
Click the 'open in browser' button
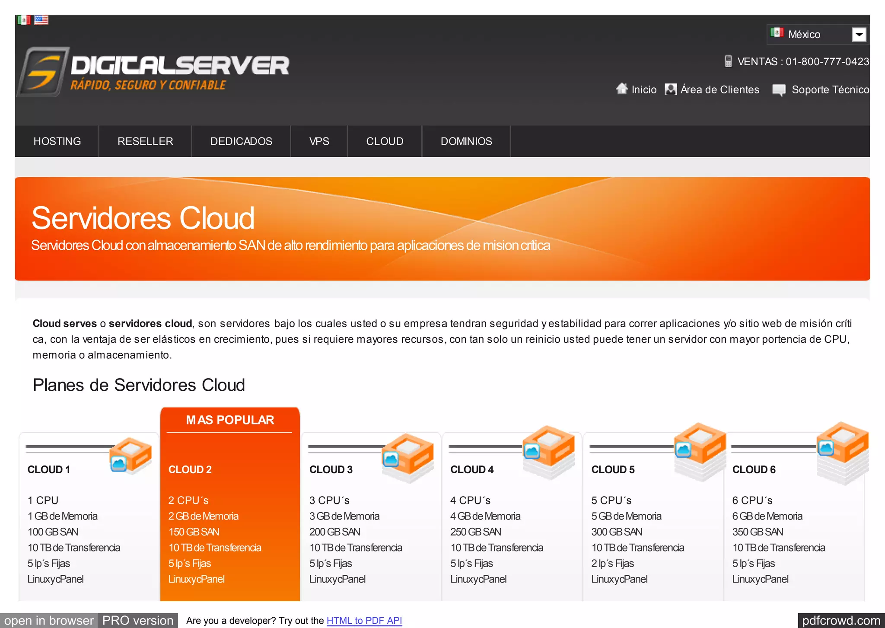[x=49, y=621]
